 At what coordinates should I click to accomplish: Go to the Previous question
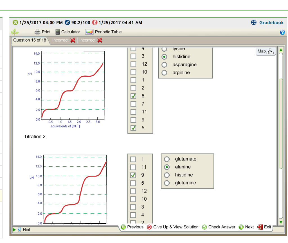(132, 227)
